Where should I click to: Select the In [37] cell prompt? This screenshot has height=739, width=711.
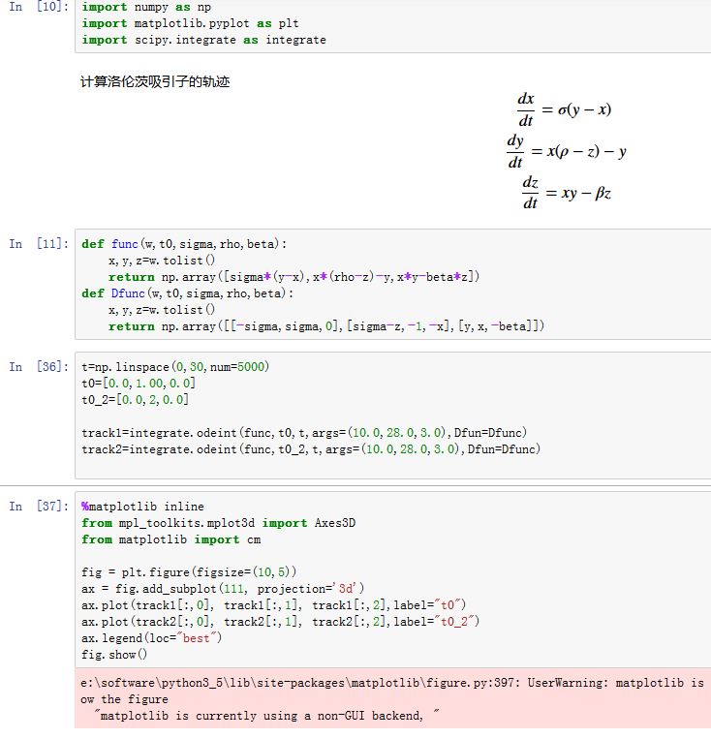[38, 507]
